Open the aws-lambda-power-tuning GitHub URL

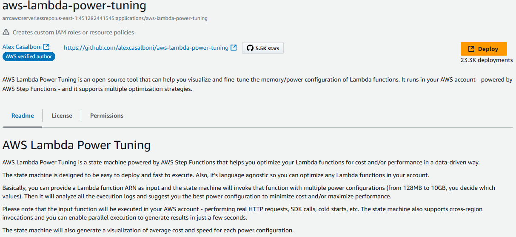click(x=146, y=48)
